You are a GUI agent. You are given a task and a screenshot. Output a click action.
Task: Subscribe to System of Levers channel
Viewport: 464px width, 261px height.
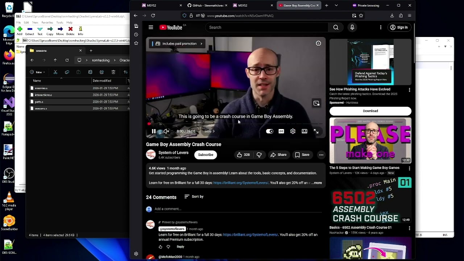(206, 155)
